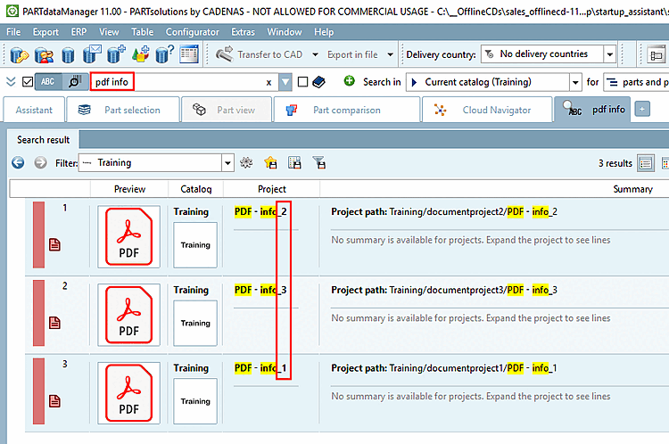Click the Project column header
This screenshot has width=669, height=444.
[272, 189]
